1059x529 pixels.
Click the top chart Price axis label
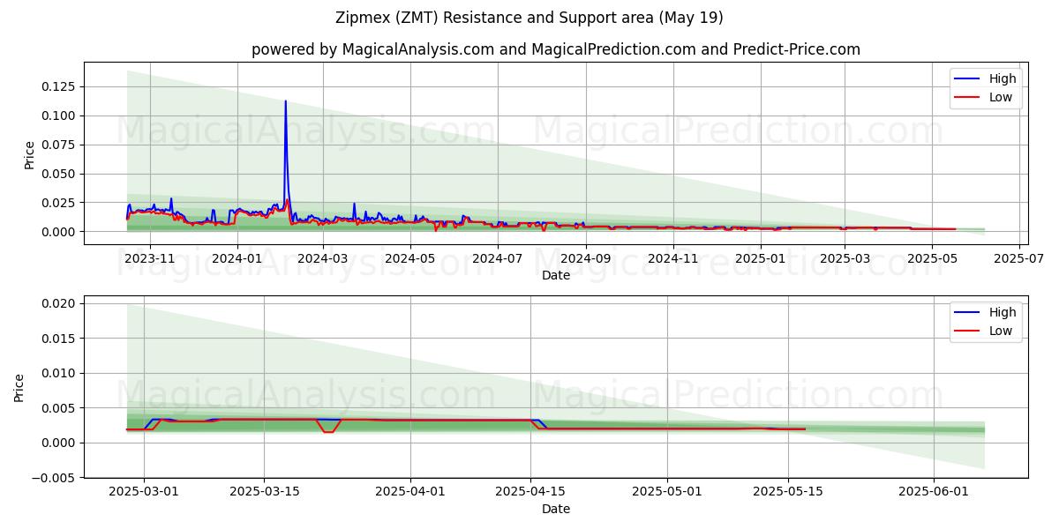pos(29,154)
